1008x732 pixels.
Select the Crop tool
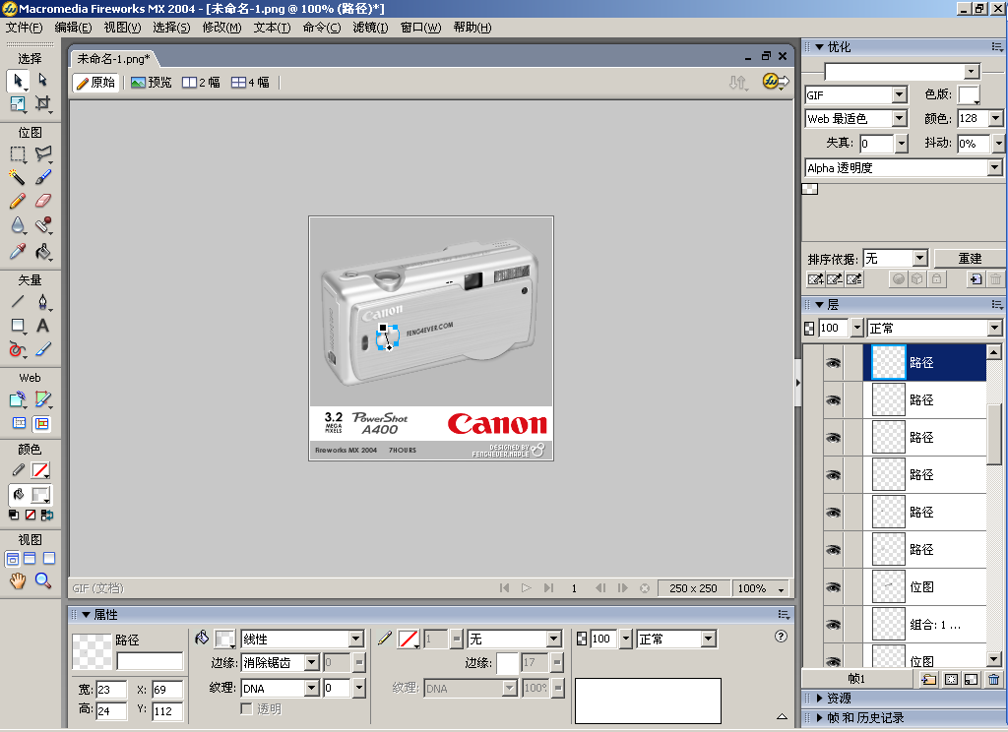click(42, 103)
